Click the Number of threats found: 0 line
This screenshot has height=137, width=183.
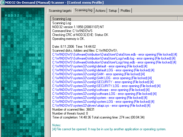tap(70, 113)
